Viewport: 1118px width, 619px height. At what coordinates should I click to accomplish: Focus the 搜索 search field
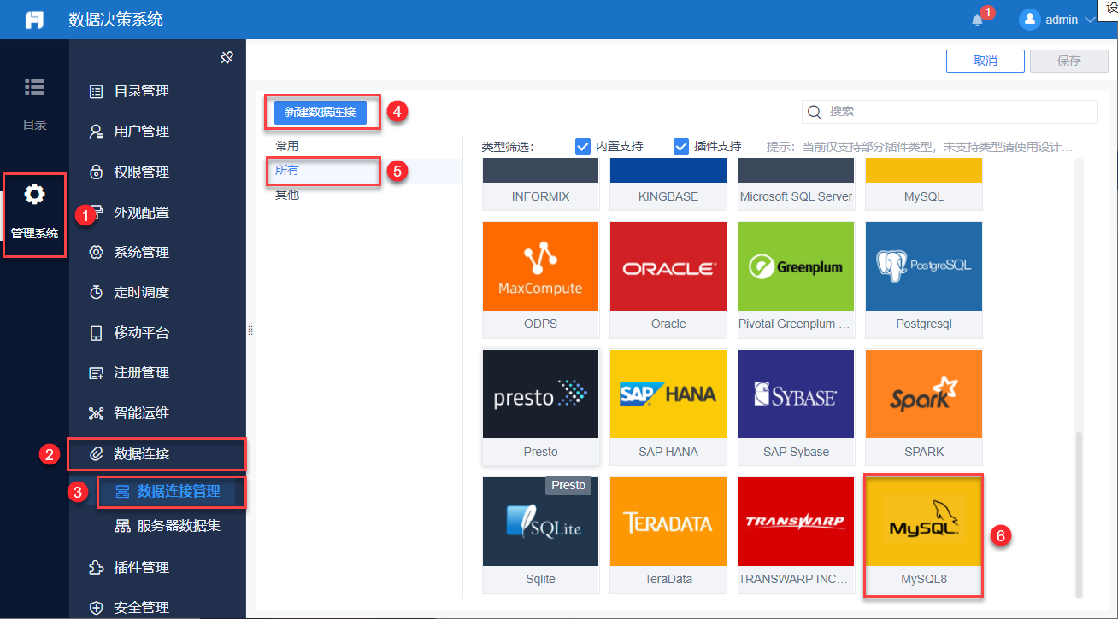coord(950,112)
